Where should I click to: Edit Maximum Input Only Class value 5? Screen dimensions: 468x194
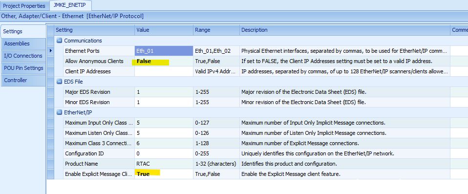click(x=164, y=123)
